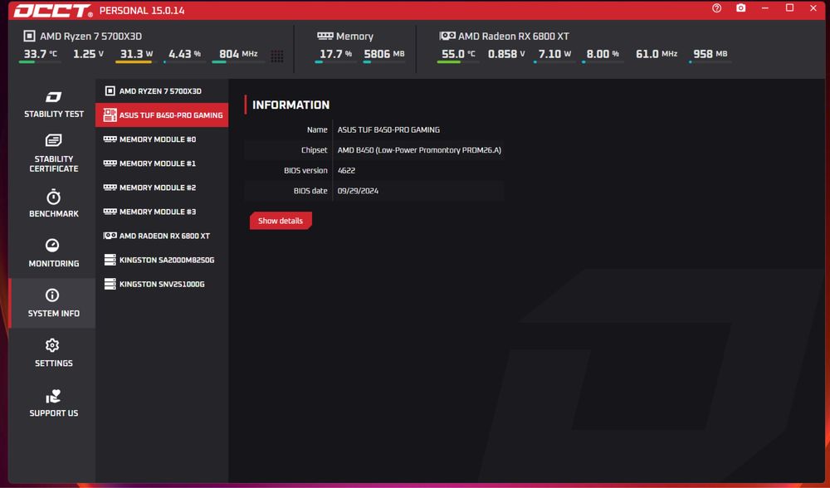Click the Name value in Information

point(388,129)
